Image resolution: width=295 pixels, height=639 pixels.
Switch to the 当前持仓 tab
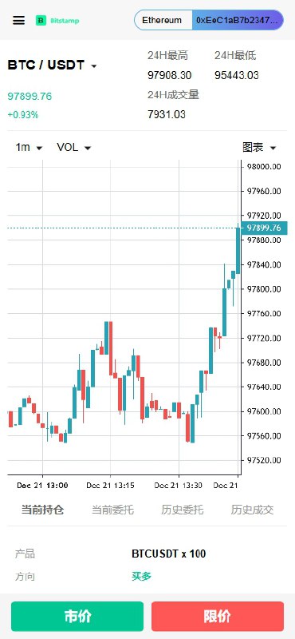click(42, 510)
